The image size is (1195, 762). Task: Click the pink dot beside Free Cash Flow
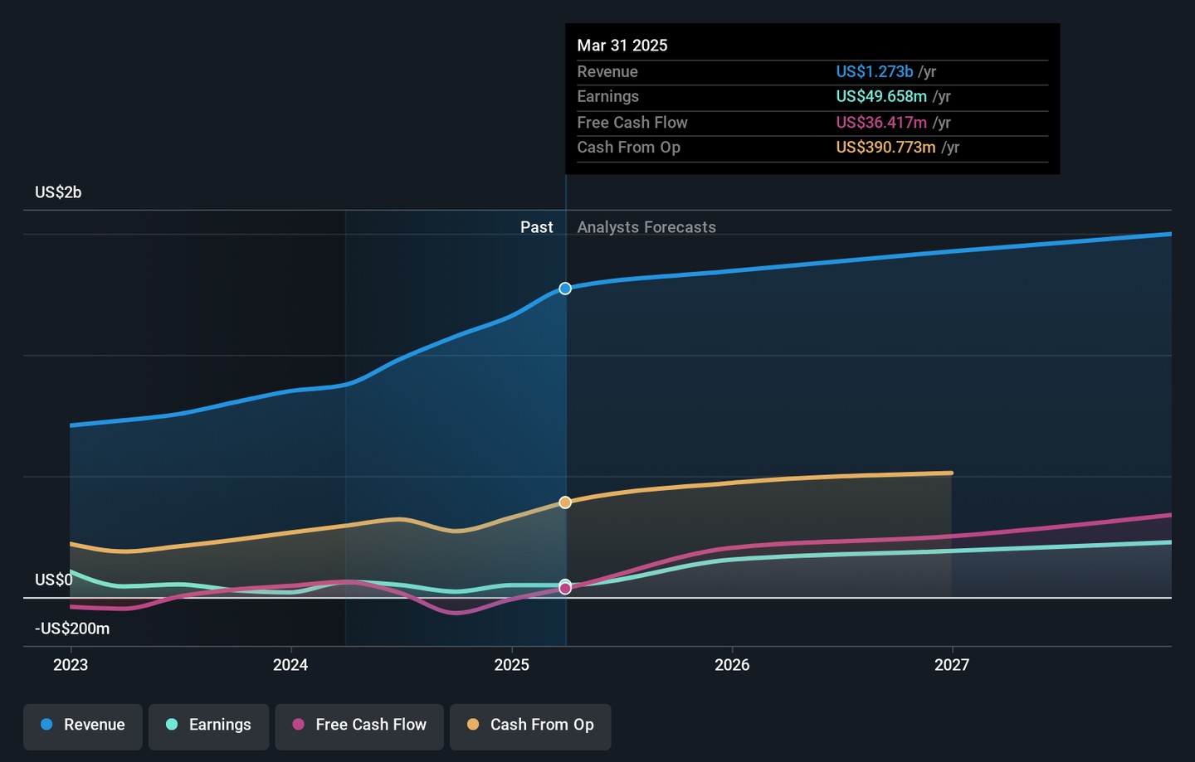coord(299,725)
